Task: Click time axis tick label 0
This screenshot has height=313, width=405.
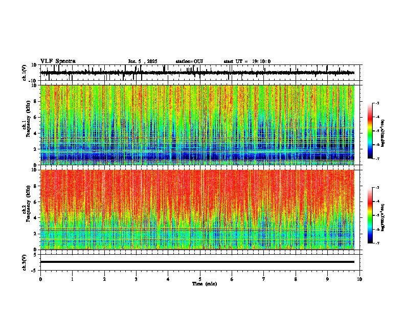Action: tap(40, 279)
